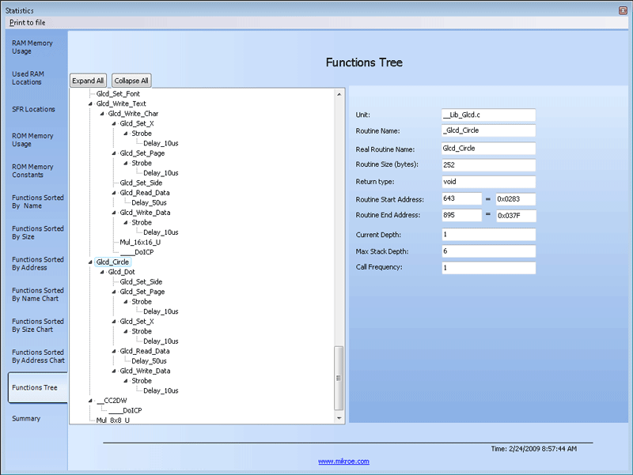Viewport: 633px width, 475px height.
Task: Open Functions Sorted By Address Chart tab
Action: click(38, 356)
